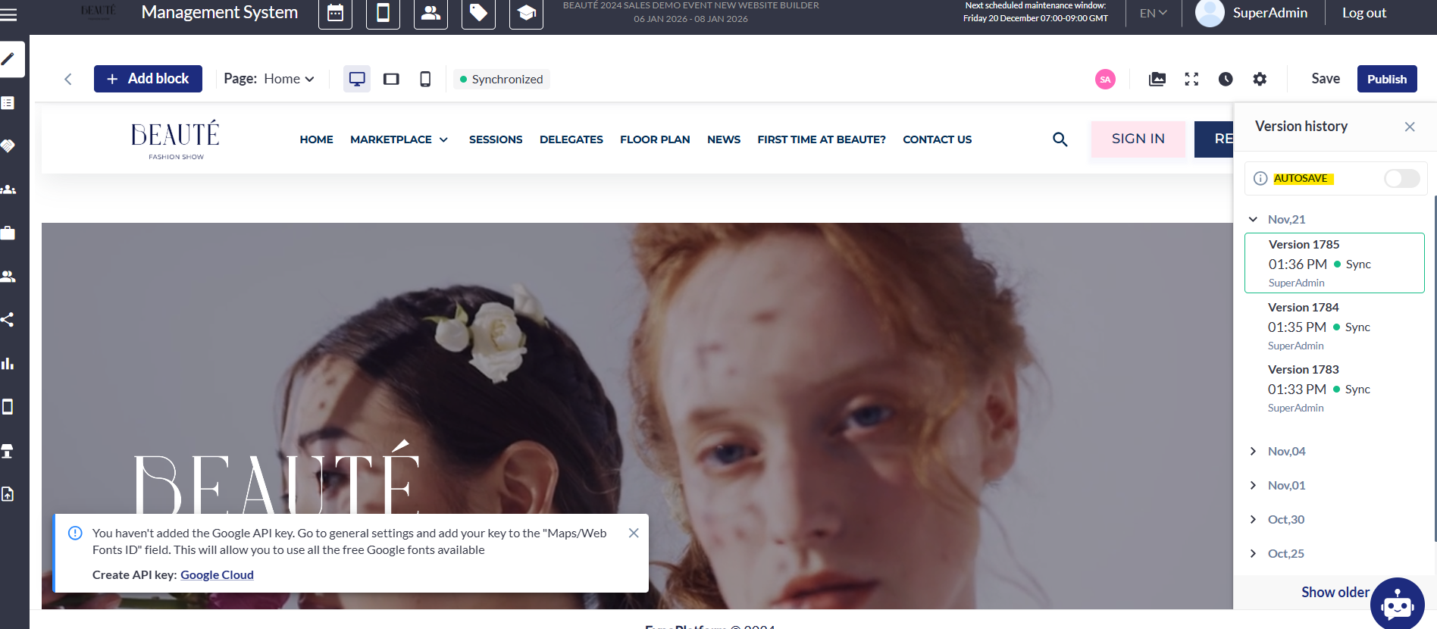This screenshot has height=629, width=1437.
Task: Enter fullscreen preview mode
Action: click(x=1191, y=79)
